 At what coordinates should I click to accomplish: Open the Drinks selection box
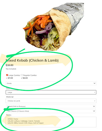(x=51, y=83)
